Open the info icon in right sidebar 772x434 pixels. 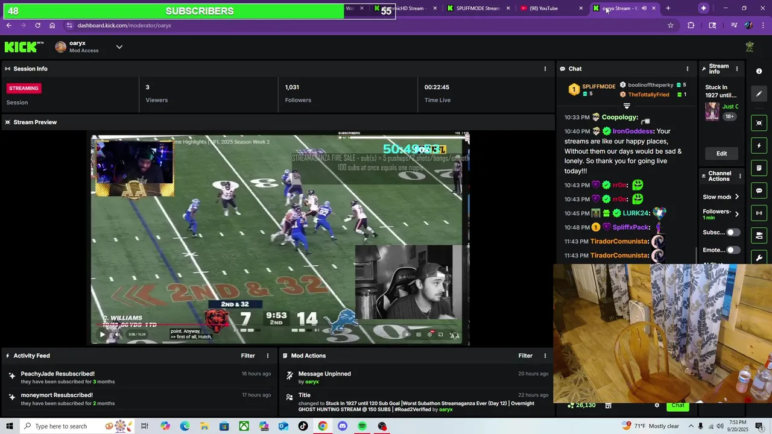pos(759,71)
